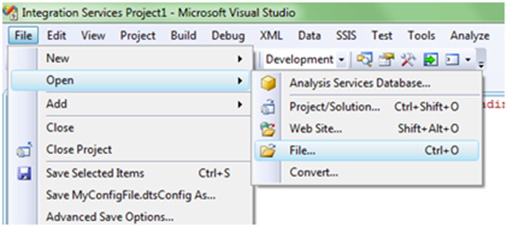Click the Toolbox hammer-and-wrench icon

click(x=407, y=60)
